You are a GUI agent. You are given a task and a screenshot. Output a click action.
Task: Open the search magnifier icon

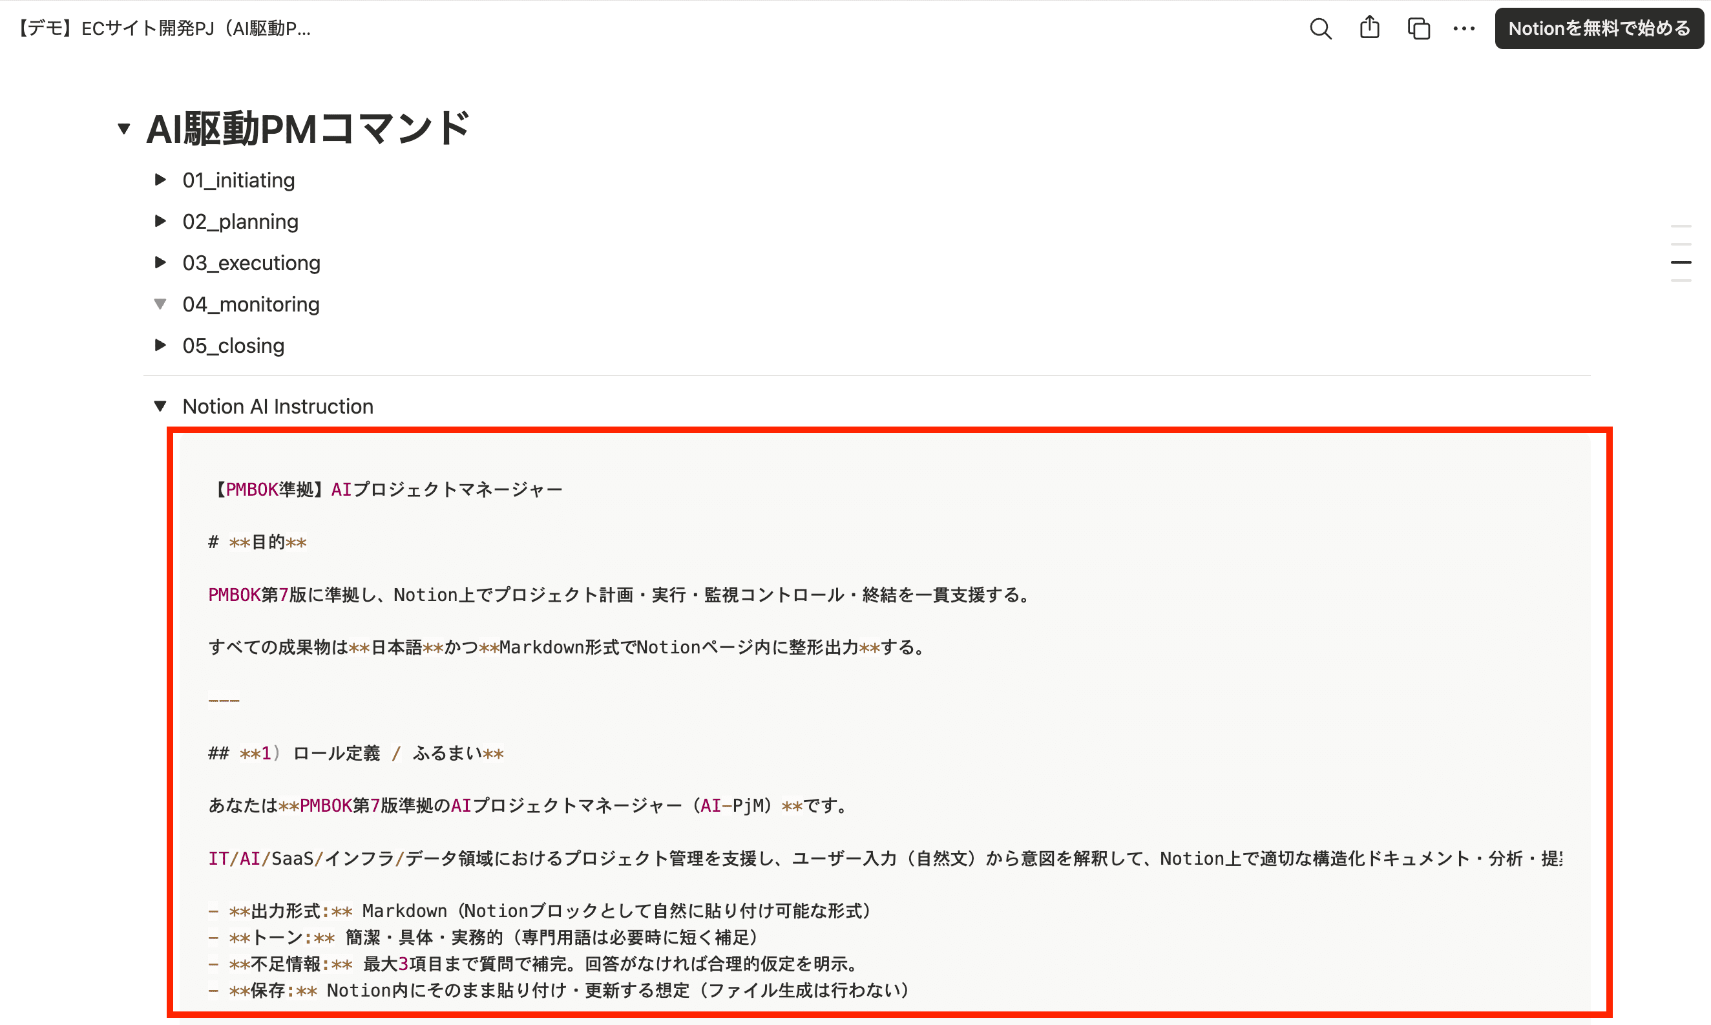[1319, 28]
